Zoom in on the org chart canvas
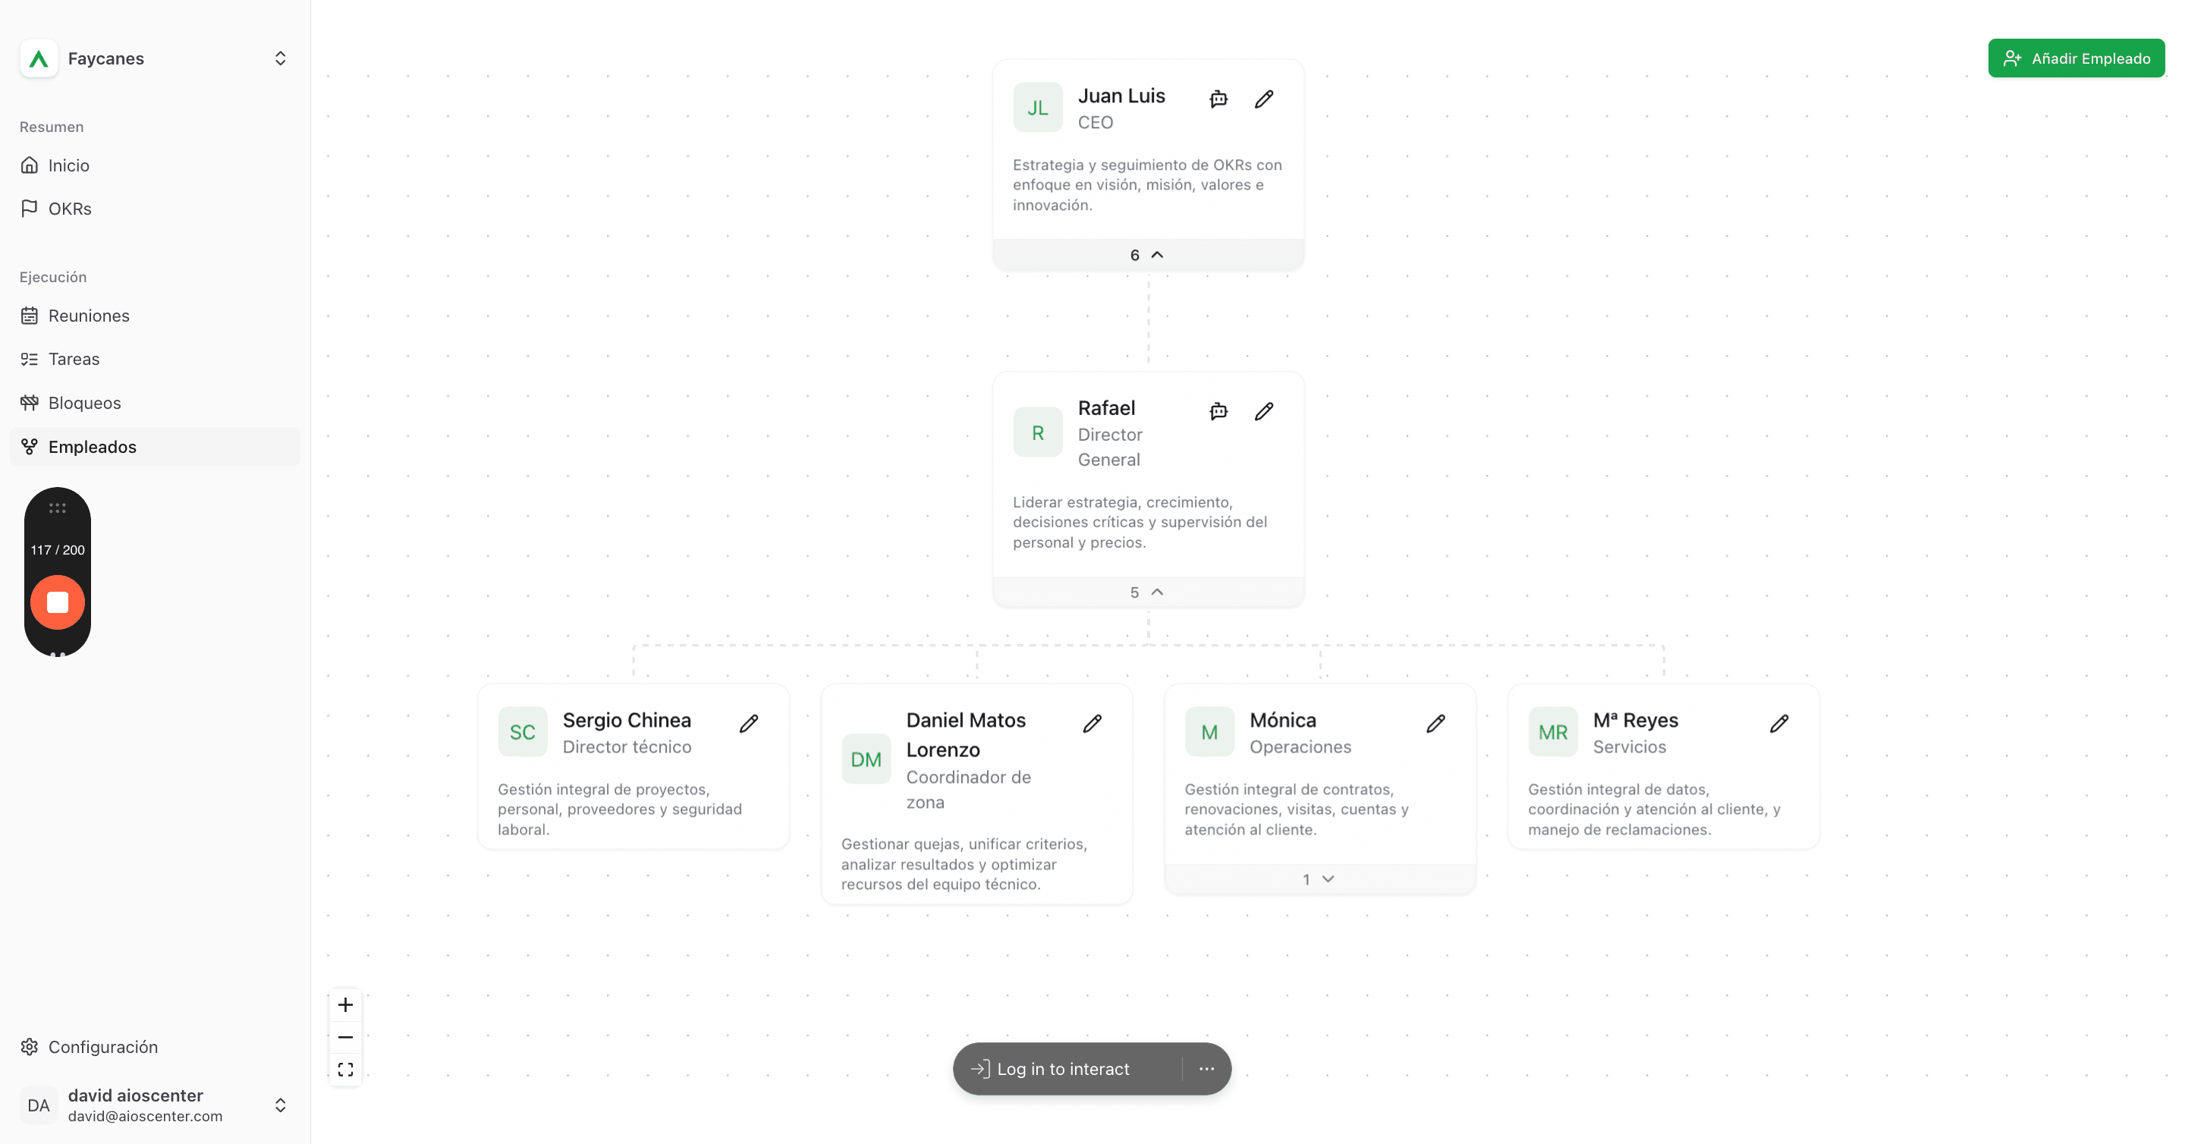Viewport: 2185px width, 1144px height. pos(345,1005)
